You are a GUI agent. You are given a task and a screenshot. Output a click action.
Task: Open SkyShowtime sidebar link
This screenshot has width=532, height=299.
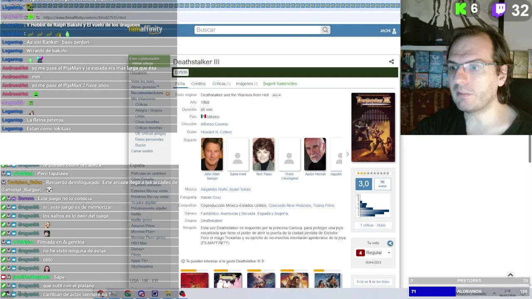click(x=142, y=267)
